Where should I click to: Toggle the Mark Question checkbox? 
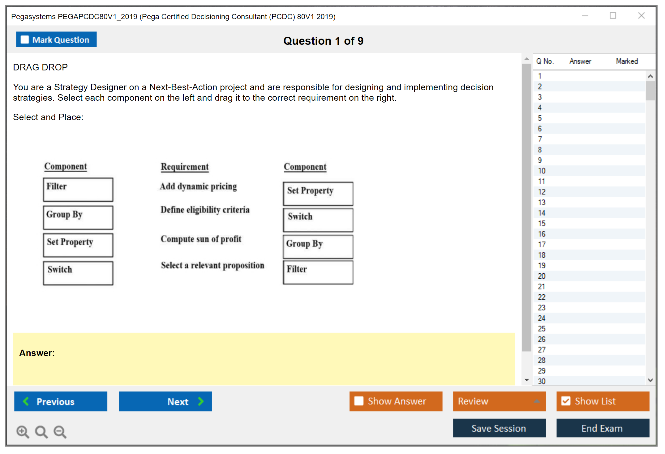point(25,40)
